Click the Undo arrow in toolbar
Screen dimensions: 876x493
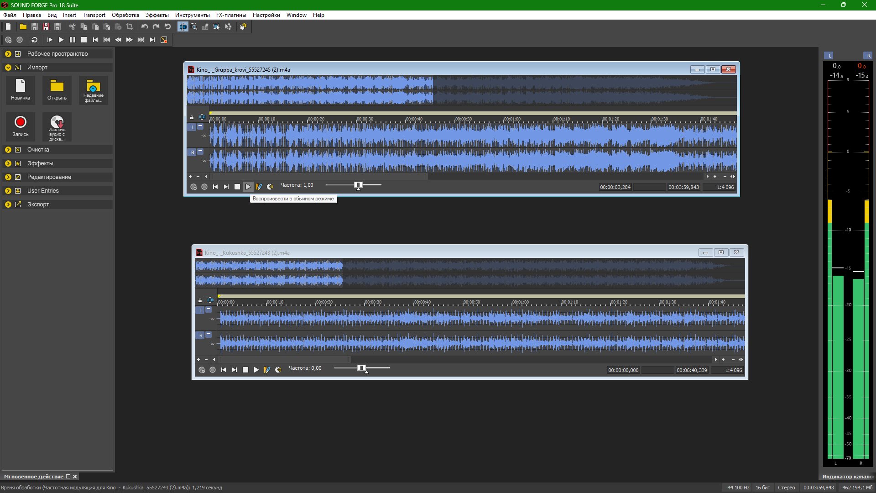click(145, 27)
